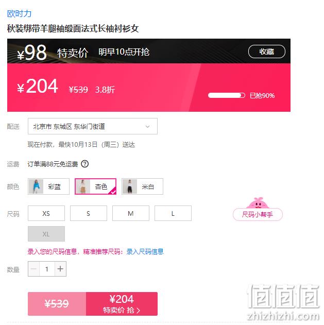Click the pink size helper mascot icon
The width and height of the screenshot is (324, 325).
pyautogui.click(x=258, y=203)
